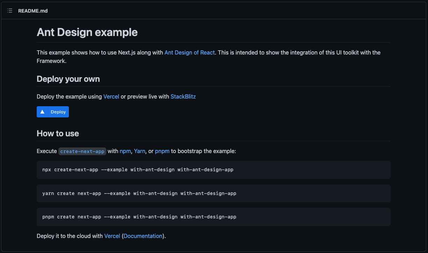Preview live with the StackBlitz link
The image size is (428, 253).
pyautogui.click(x=183, y=96)
